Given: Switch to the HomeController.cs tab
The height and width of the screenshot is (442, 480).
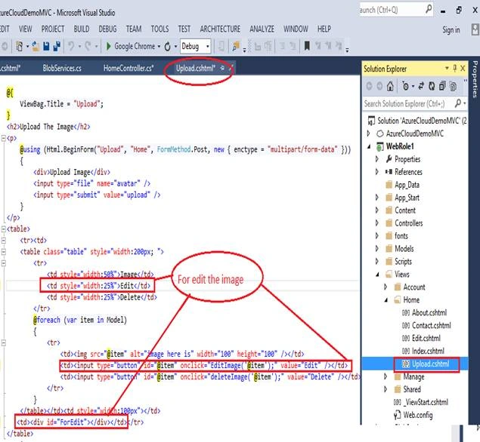Looking at the screenshot, I should click(x=129, y=68).
